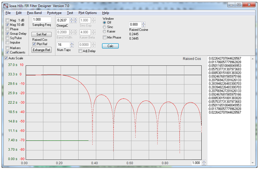The height and width of the screenshot is (169, 259).
Task: Open the Prototype menu
Action: (x=54, y=13)
